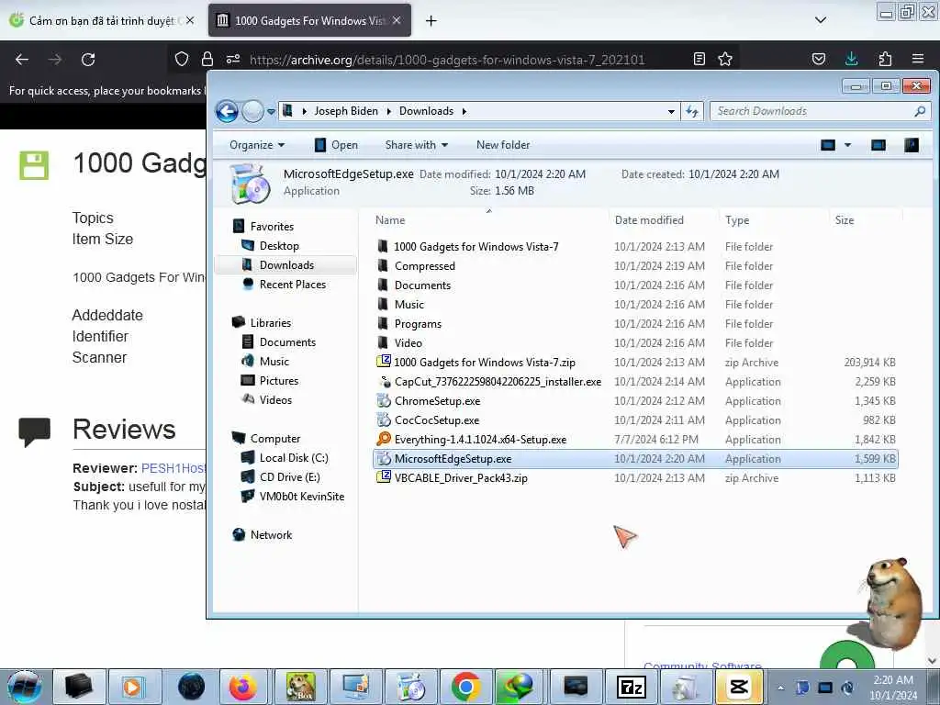Open recent pages dropdown beside navigation arrows
Image resolution: width=940 pixels, height=705 pixels.
point(271,111)
